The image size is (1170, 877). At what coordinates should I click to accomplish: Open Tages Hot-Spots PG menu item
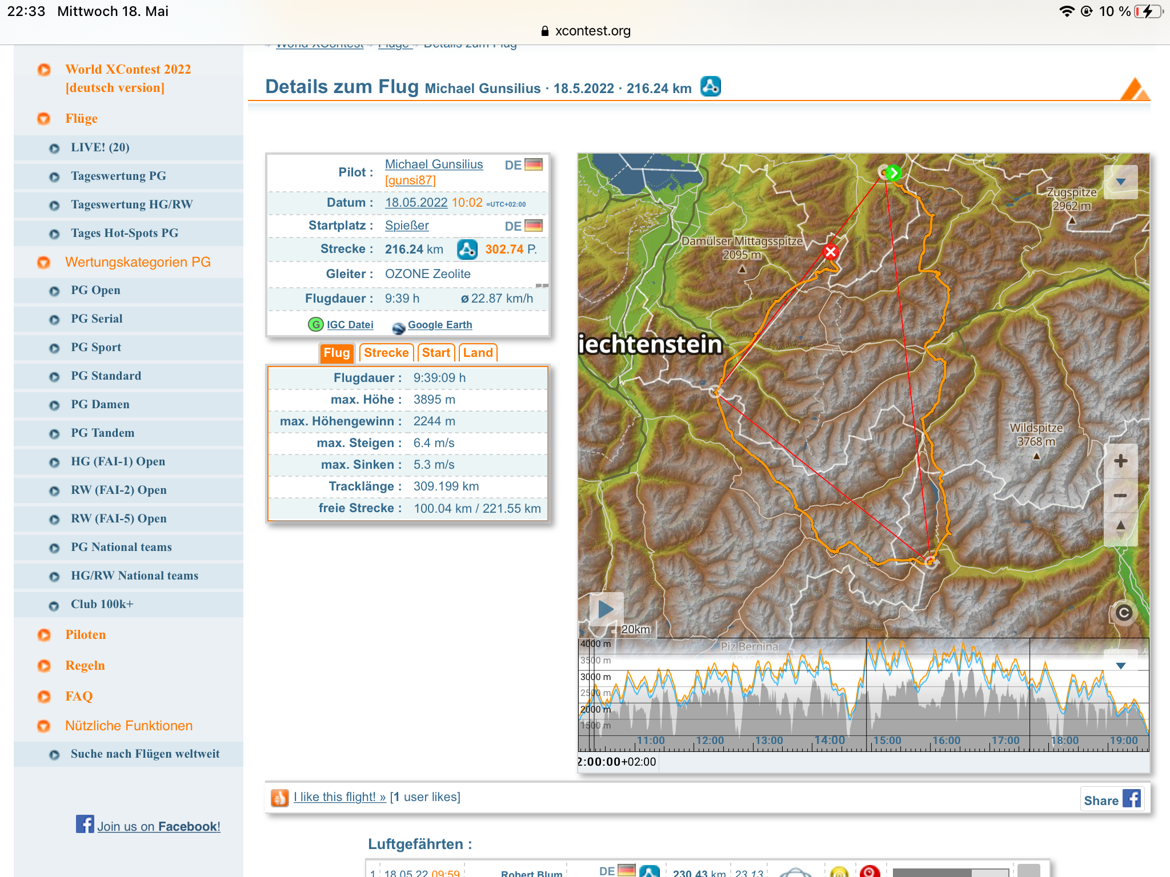pos(129,234)
